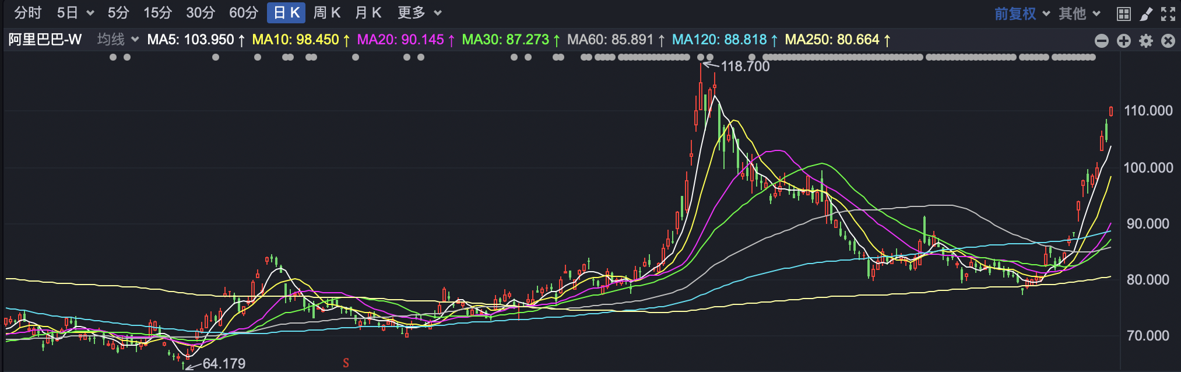Image resolution: width=1181 pixels, height=372 pixels.
Task: Choose the 15分 interval
Action: coord(157,13)
